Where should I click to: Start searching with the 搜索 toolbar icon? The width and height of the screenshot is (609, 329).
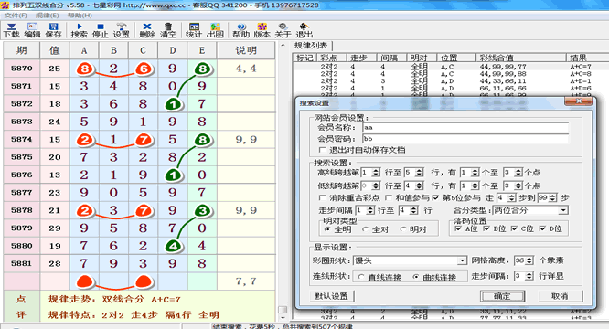pyautogui.click(x=80, y=30)
